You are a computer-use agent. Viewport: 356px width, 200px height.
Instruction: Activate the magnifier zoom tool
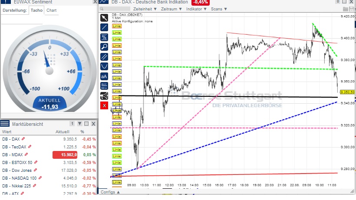point(104,47)
